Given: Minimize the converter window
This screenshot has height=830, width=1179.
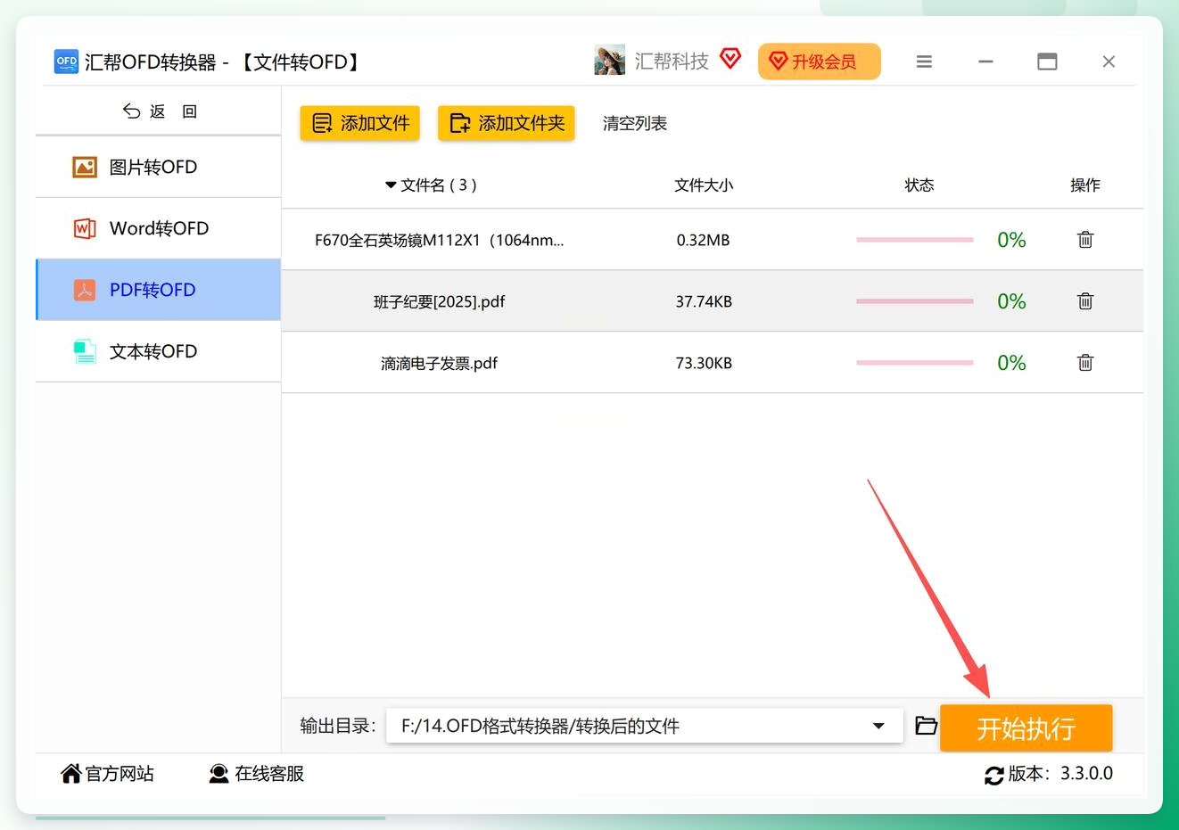Looking at the screenshot, I should [x=985, y=62].
